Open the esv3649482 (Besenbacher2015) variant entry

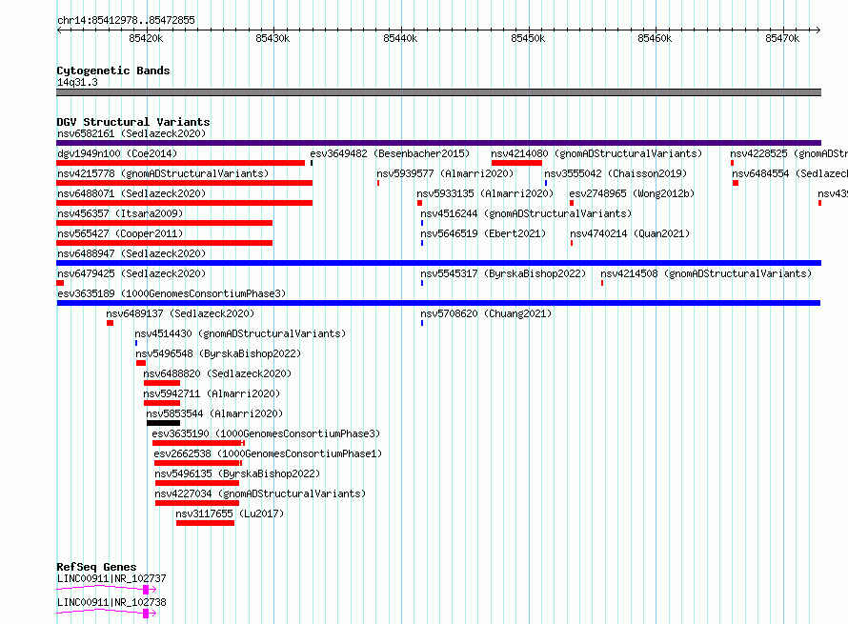point(390,153)
